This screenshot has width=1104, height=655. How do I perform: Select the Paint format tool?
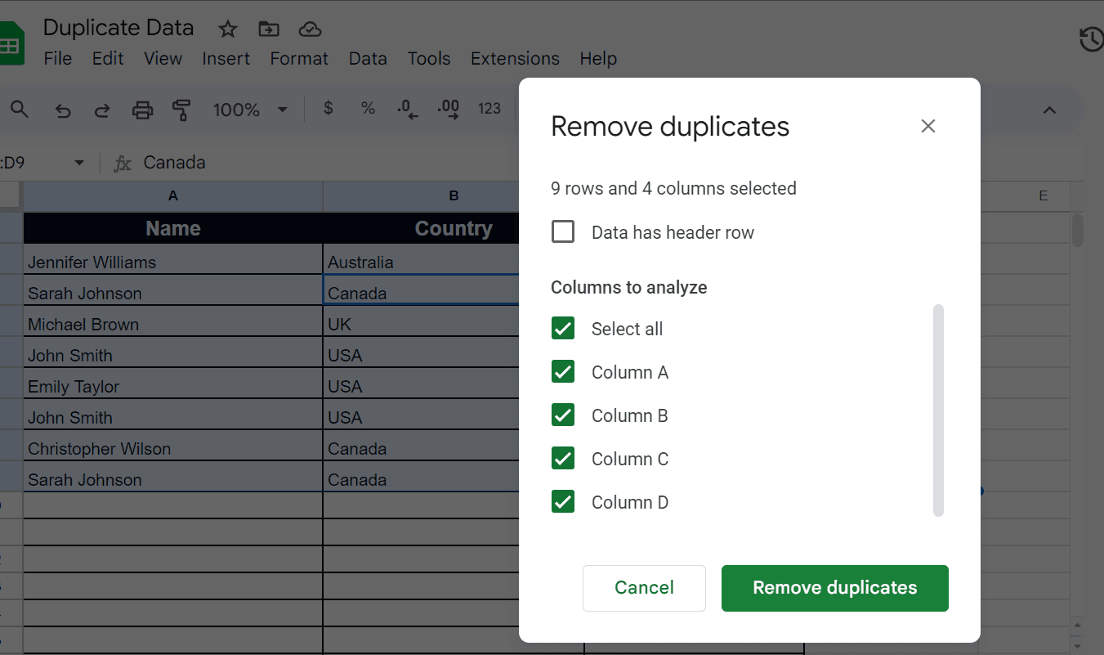[x=181, y=109]
